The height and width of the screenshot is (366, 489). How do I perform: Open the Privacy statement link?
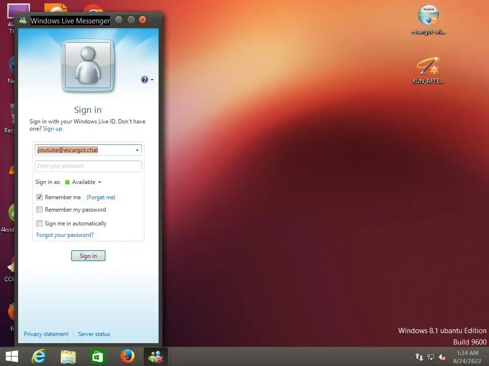coord(46,334)
